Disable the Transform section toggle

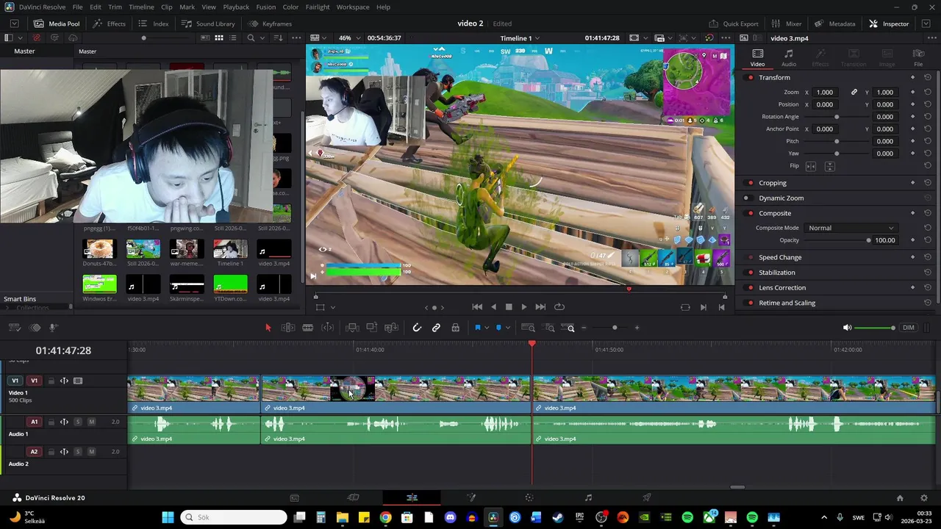(750, 78)
